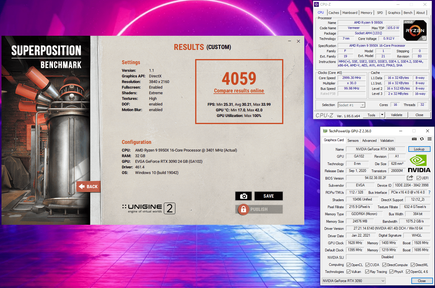
Task: Switch to the Graphics tab in CPU-Z
Action: click(x=394, y=13)
